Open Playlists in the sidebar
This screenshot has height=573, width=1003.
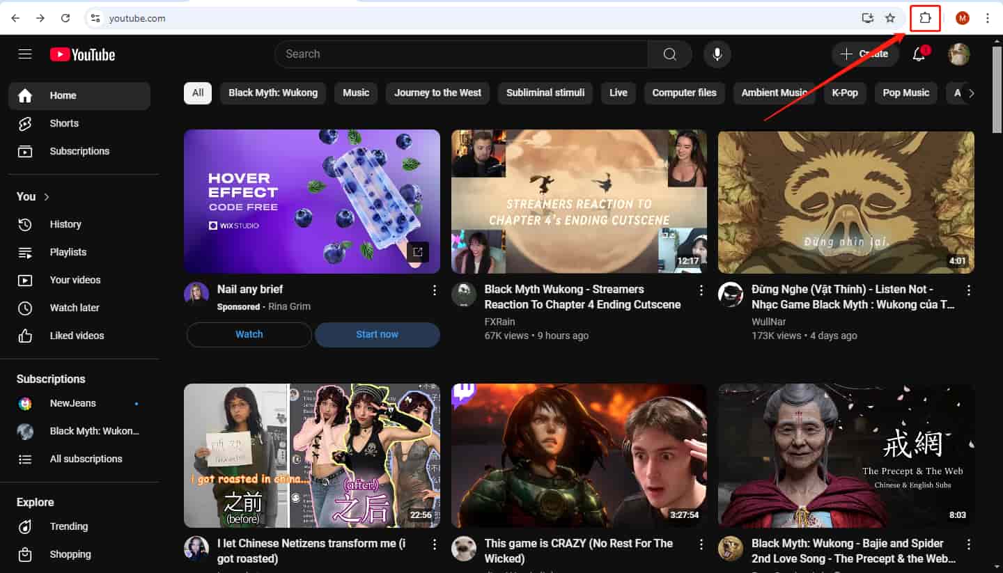pyautogui.click(x=79, y=252)
